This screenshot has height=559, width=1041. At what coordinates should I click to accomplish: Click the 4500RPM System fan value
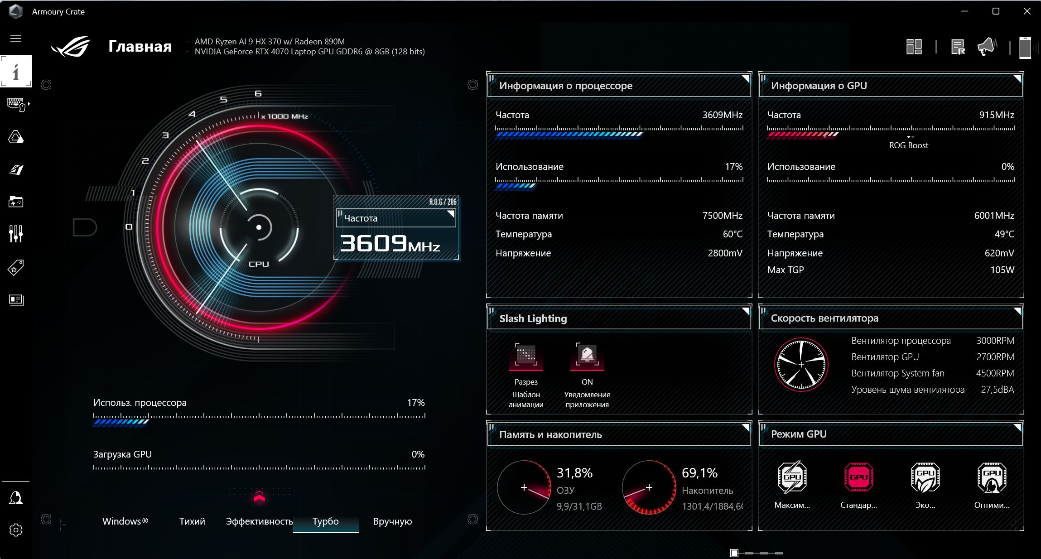995,373
